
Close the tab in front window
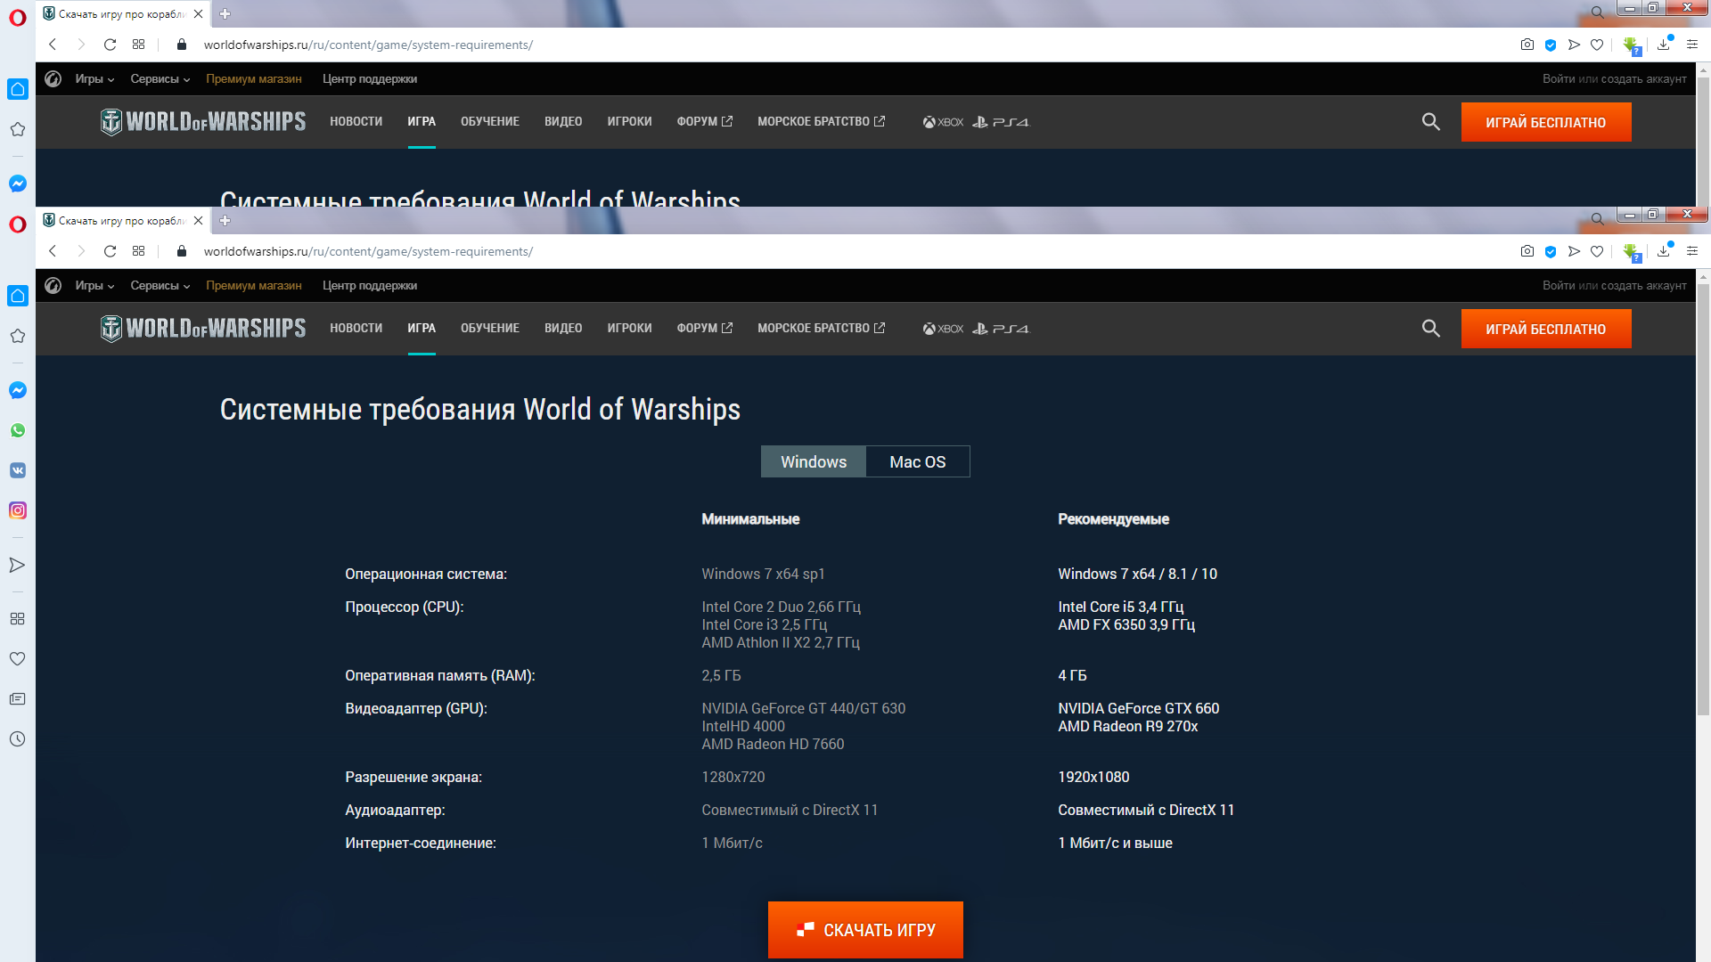tap(198, 220)
